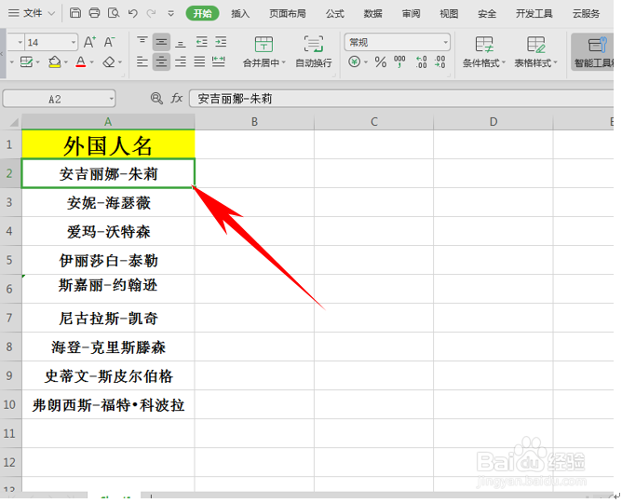The height and width of the screenshot is (503, 622).
Task: Switch to the 公式 tab
Action: click(335, 13)
